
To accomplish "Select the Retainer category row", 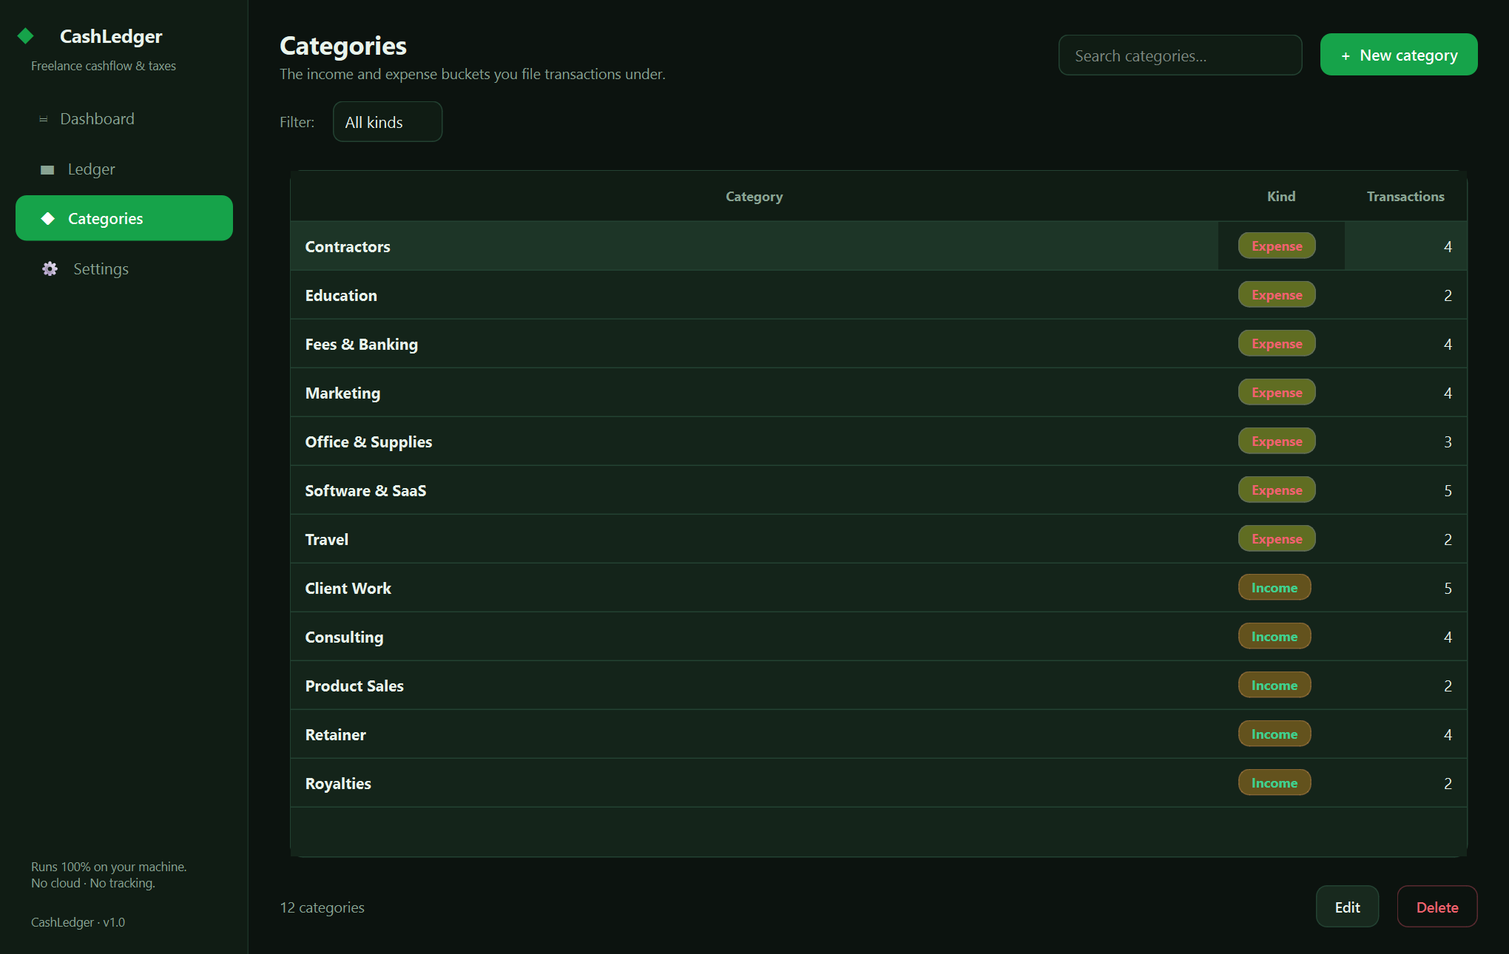I will 879,734.
